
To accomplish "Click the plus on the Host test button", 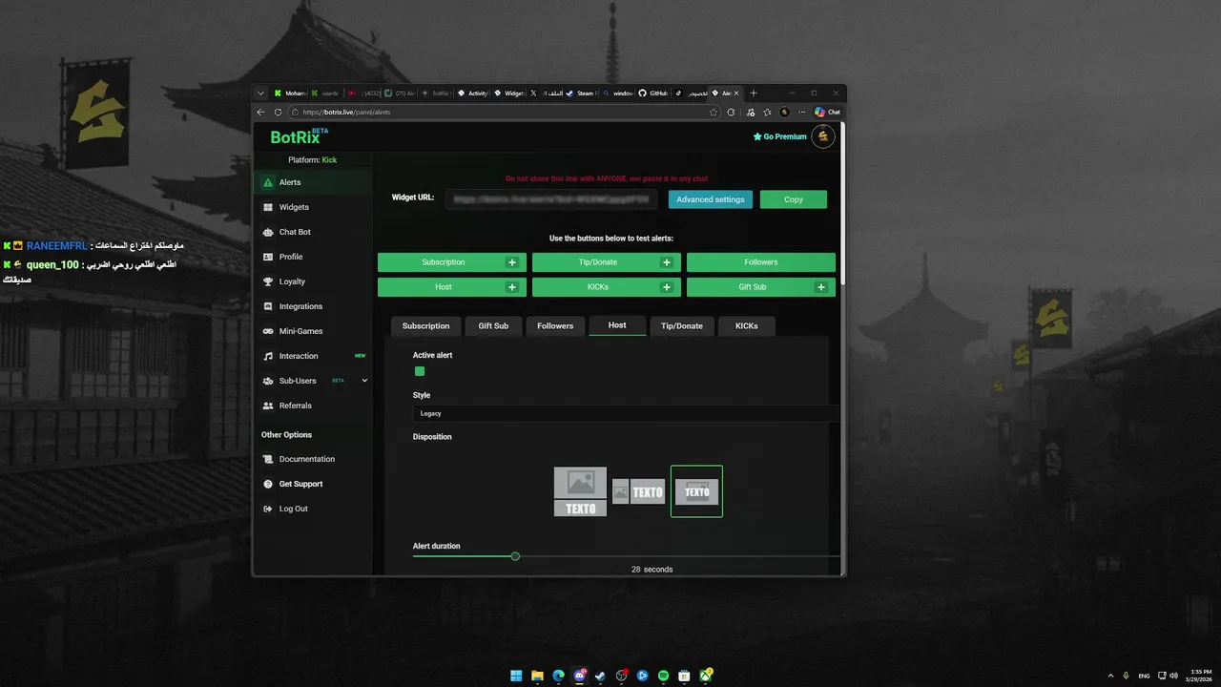I will [512, 287].
